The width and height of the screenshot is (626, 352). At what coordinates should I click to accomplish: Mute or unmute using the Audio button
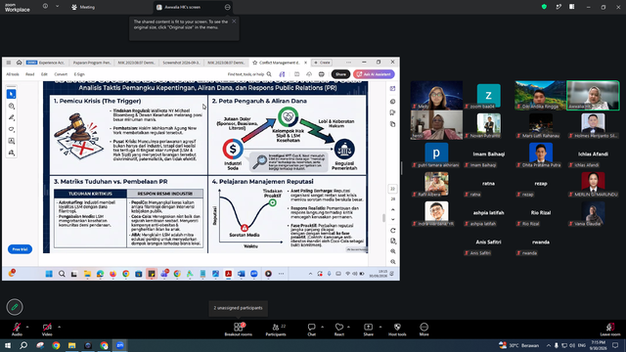pos(17,329)
